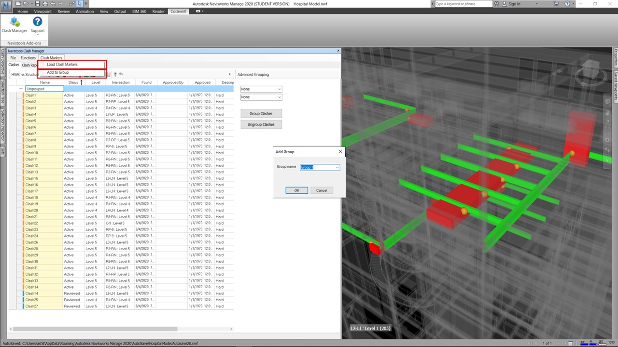Activate the Select cursor tool in quick access toolbar

click(79, 4)
